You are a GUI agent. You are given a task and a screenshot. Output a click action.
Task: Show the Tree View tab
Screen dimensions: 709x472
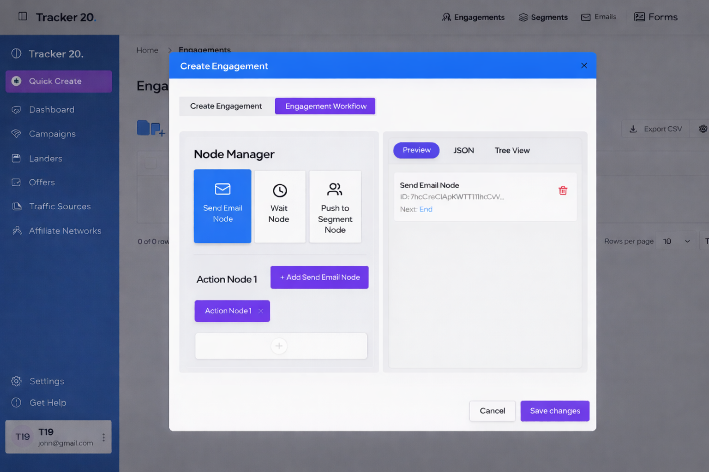512,150
